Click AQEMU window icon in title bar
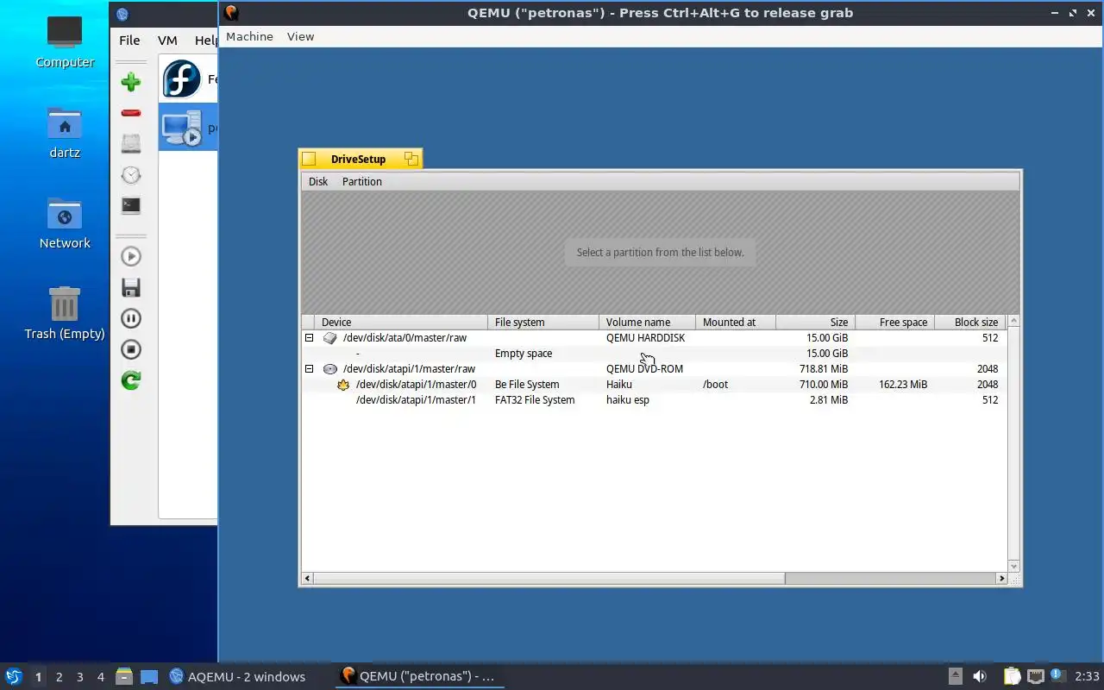Image resolution: width=1104 pixels, height=690 pixels. (x=122, y=14)
